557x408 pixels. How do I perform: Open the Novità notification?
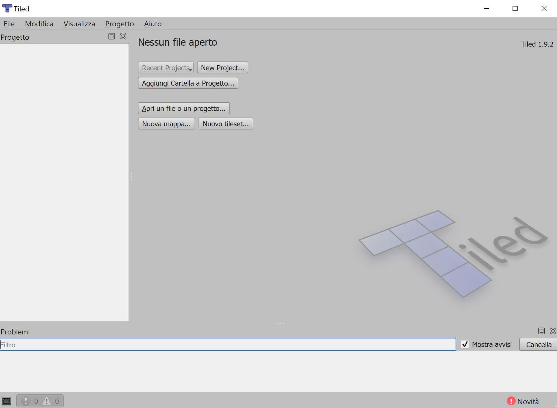[523, 401]
